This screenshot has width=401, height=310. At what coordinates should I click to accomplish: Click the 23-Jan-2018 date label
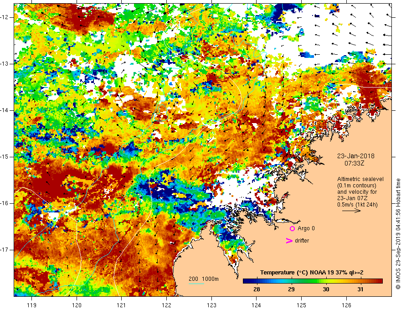(356, 156)
